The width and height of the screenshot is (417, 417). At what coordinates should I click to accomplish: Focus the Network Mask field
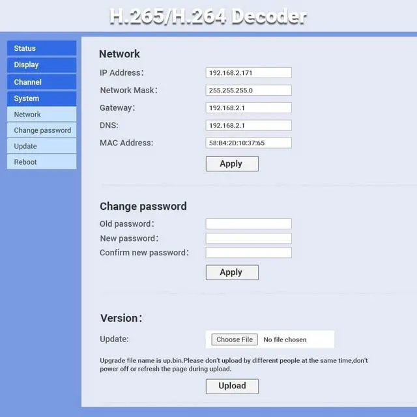click(x=248, y=91)
